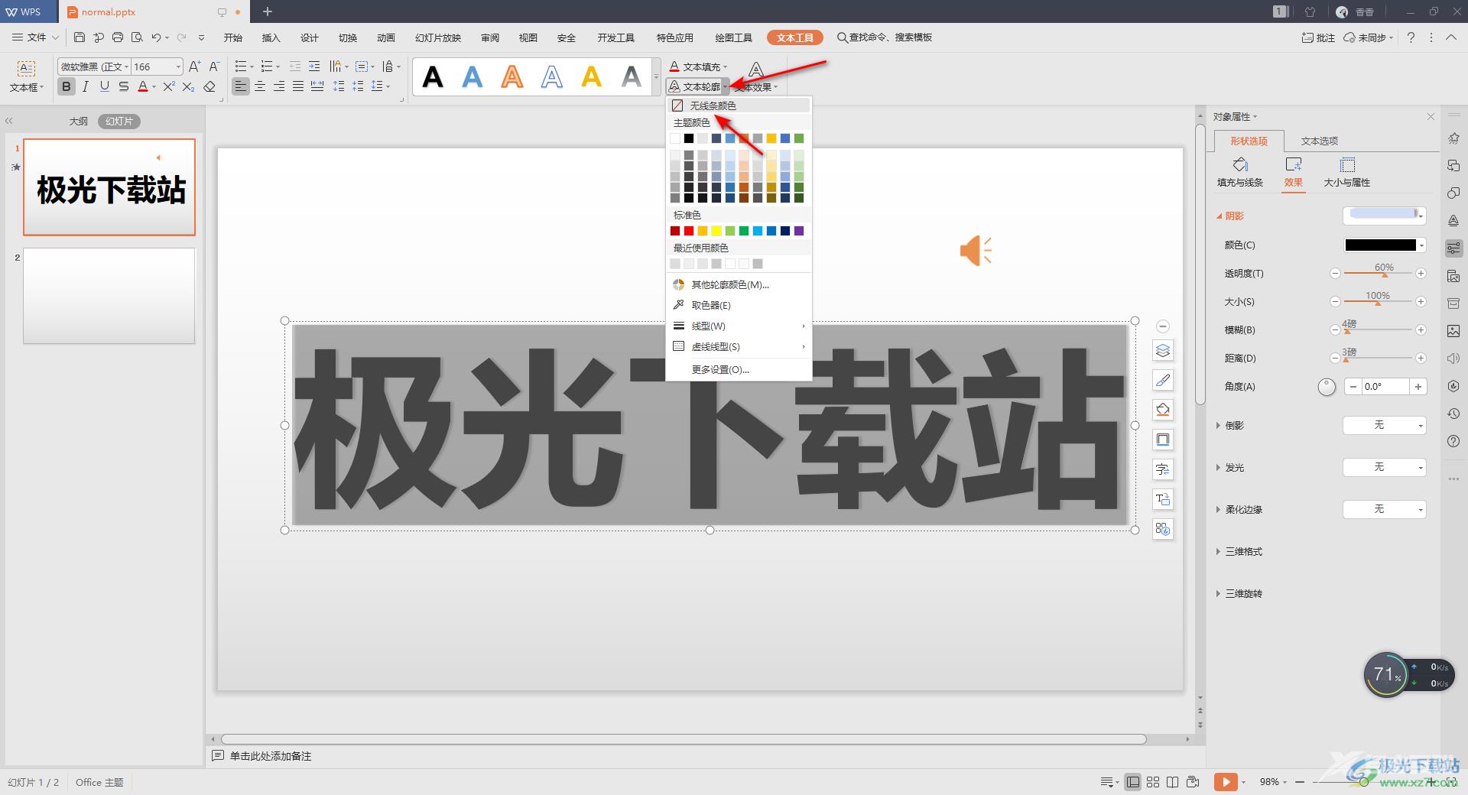The height and width of the screenshot is (795, 1468).
Task: Select the black A text style preset
Action: [433, 76]
